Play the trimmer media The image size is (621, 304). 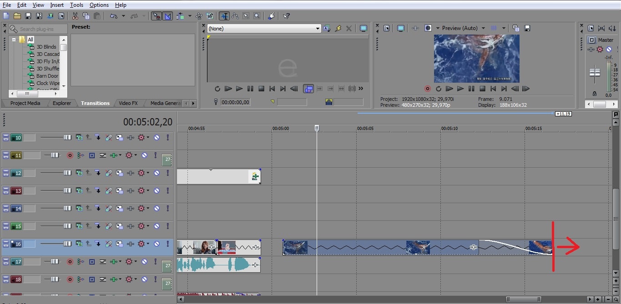click(239, 89)
